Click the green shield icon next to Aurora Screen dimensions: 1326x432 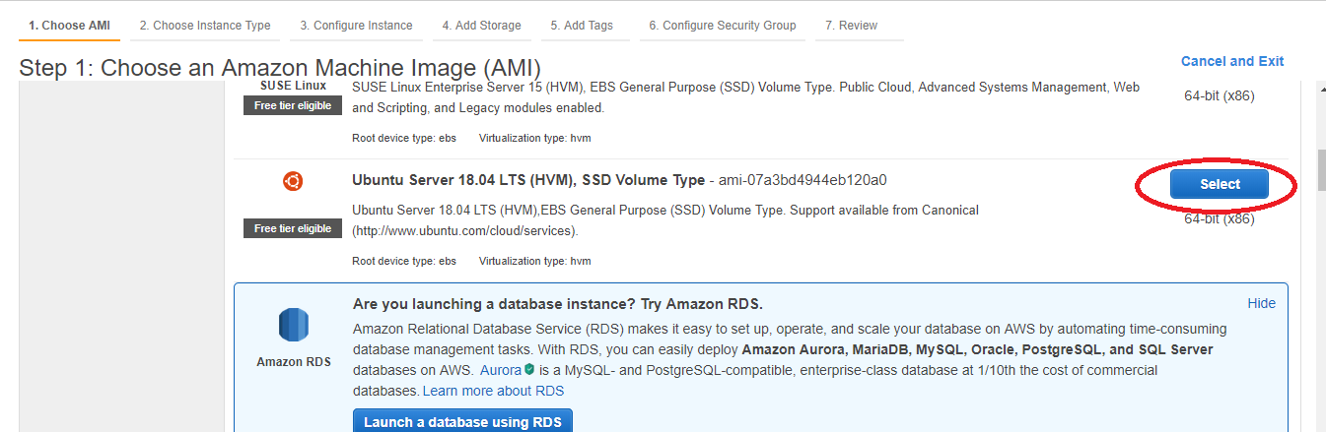pyautogui.click(x=529, y=370)
